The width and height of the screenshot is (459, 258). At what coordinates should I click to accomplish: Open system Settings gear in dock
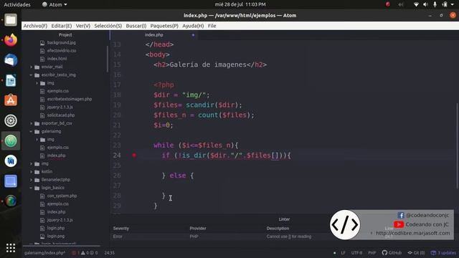tap(11, 120)
